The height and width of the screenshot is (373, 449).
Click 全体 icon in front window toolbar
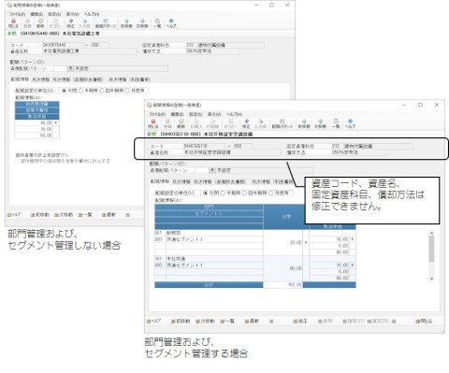pyautogui.click(x=167, y=123)
